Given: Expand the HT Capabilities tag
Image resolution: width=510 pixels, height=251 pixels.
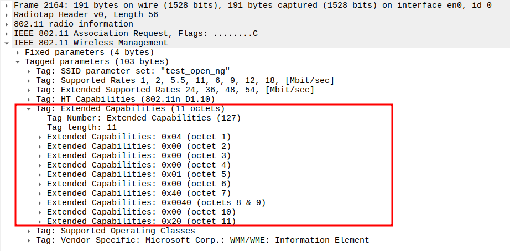Looking at the screenshot, I should (29, 100).
